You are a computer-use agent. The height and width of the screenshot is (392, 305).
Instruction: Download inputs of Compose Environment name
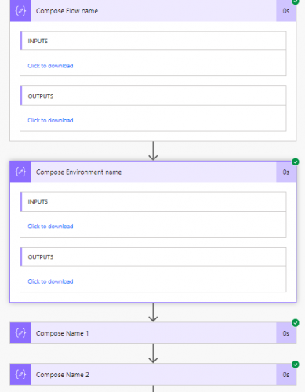tap(50, 227)
